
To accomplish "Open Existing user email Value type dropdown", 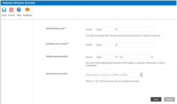I will [x=107, y=45].
